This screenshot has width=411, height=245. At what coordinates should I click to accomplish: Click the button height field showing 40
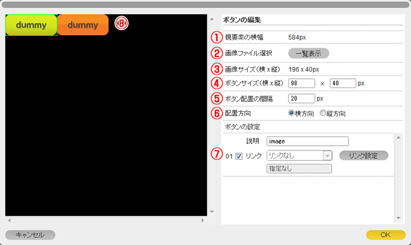(343, 83)
